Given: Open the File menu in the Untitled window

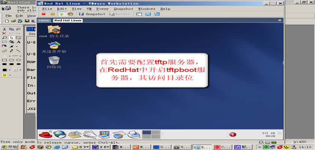Looking at the screenshot, I should tap(9, 16).
